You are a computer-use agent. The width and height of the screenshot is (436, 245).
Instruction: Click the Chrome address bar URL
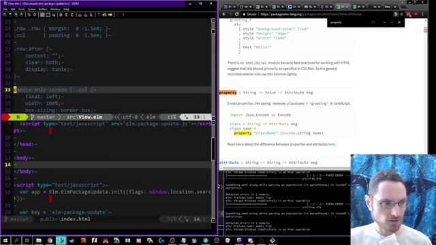[x=311, y=14]
